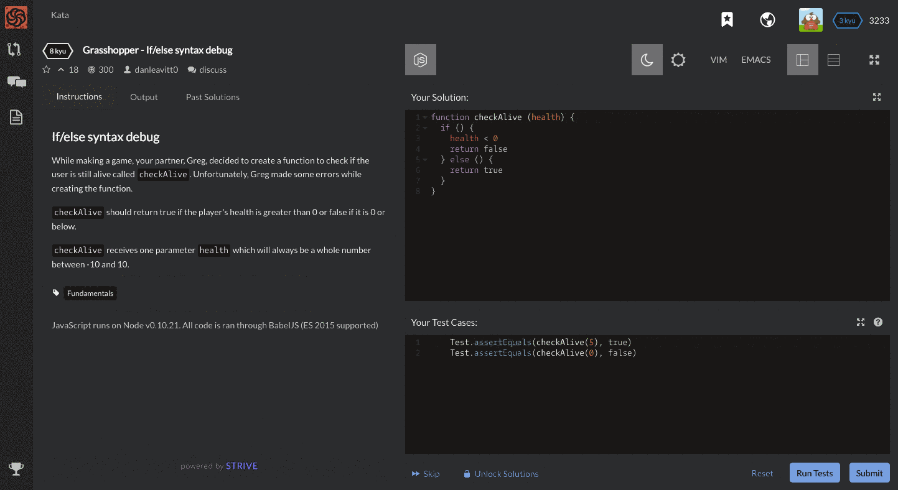This screenshot has height=490, width=898.
Task: Open the chat icon in the left sidebar
Action: coord(16,81)
